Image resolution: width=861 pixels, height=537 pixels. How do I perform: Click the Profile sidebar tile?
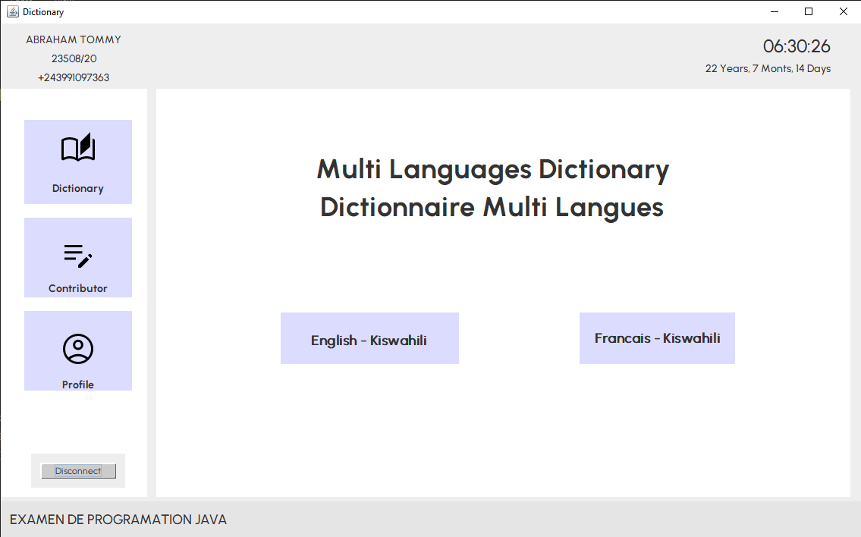click(x=77, y=350)
